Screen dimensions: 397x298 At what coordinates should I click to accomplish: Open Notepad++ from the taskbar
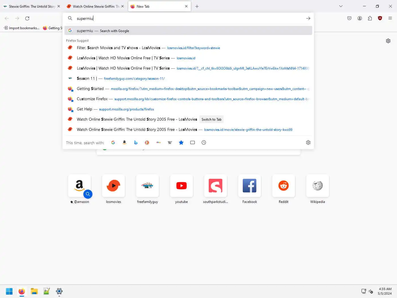(47, 291)
